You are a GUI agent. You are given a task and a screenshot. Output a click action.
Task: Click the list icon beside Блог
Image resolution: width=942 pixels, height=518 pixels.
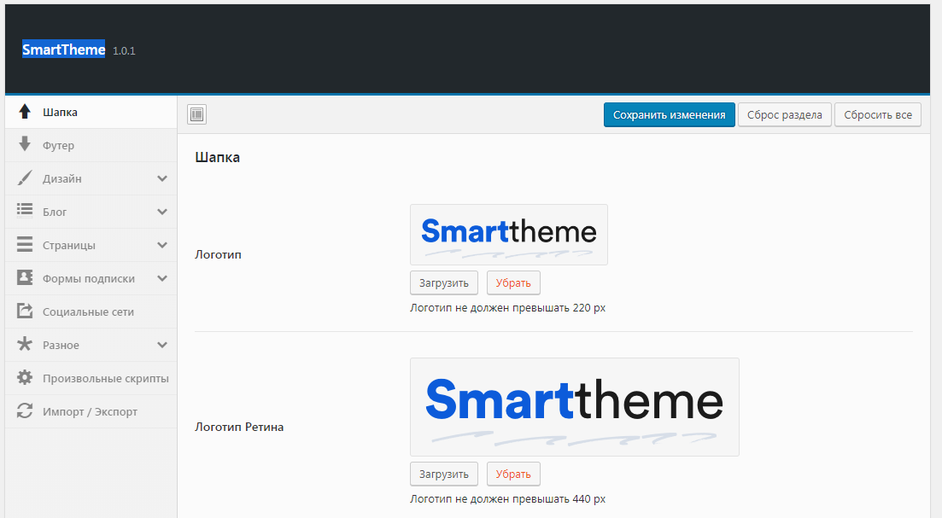pyautogui.click(x=25, y=211)
